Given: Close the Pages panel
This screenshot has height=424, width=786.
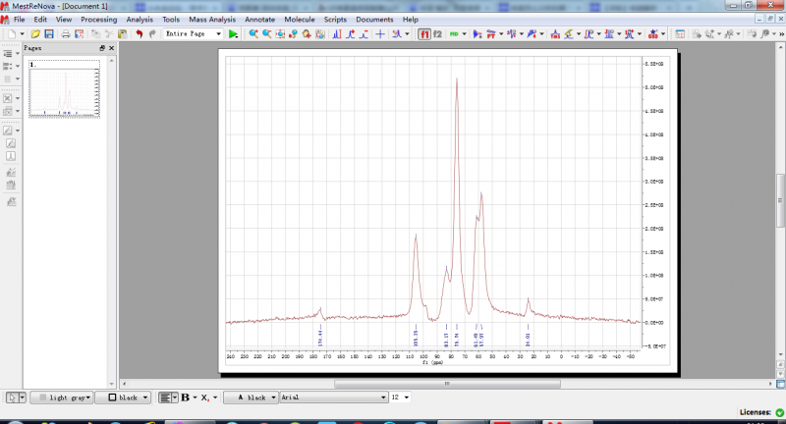Looking at the screenshot, I should tap(110, 47).
